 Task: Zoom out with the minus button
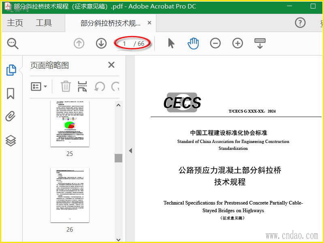tap(215, 43)
